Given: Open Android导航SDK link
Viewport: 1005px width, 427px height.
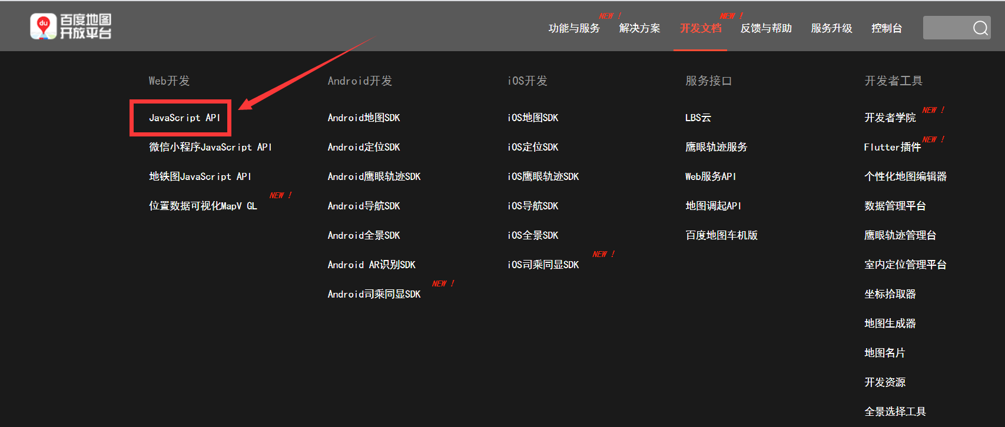Looking at the screenshot, I should [364, 206].
